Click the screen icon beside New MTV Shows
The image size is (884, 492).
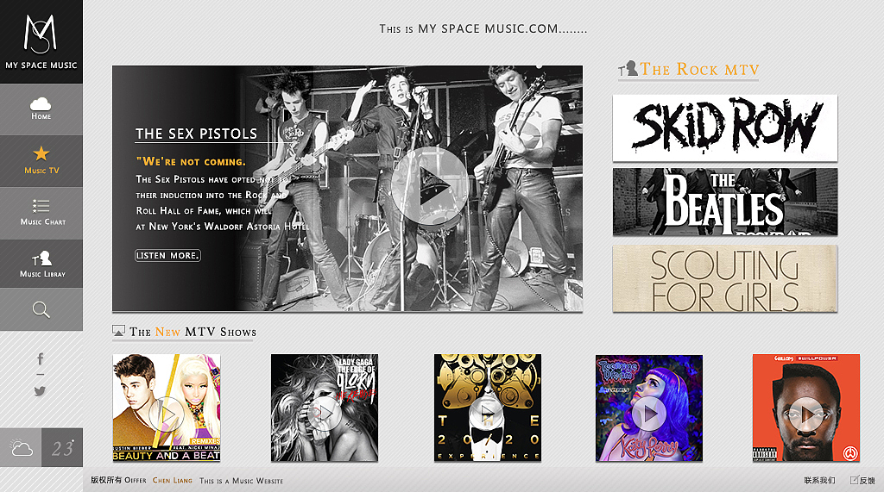pyautogui.click(x=118, y=331)
